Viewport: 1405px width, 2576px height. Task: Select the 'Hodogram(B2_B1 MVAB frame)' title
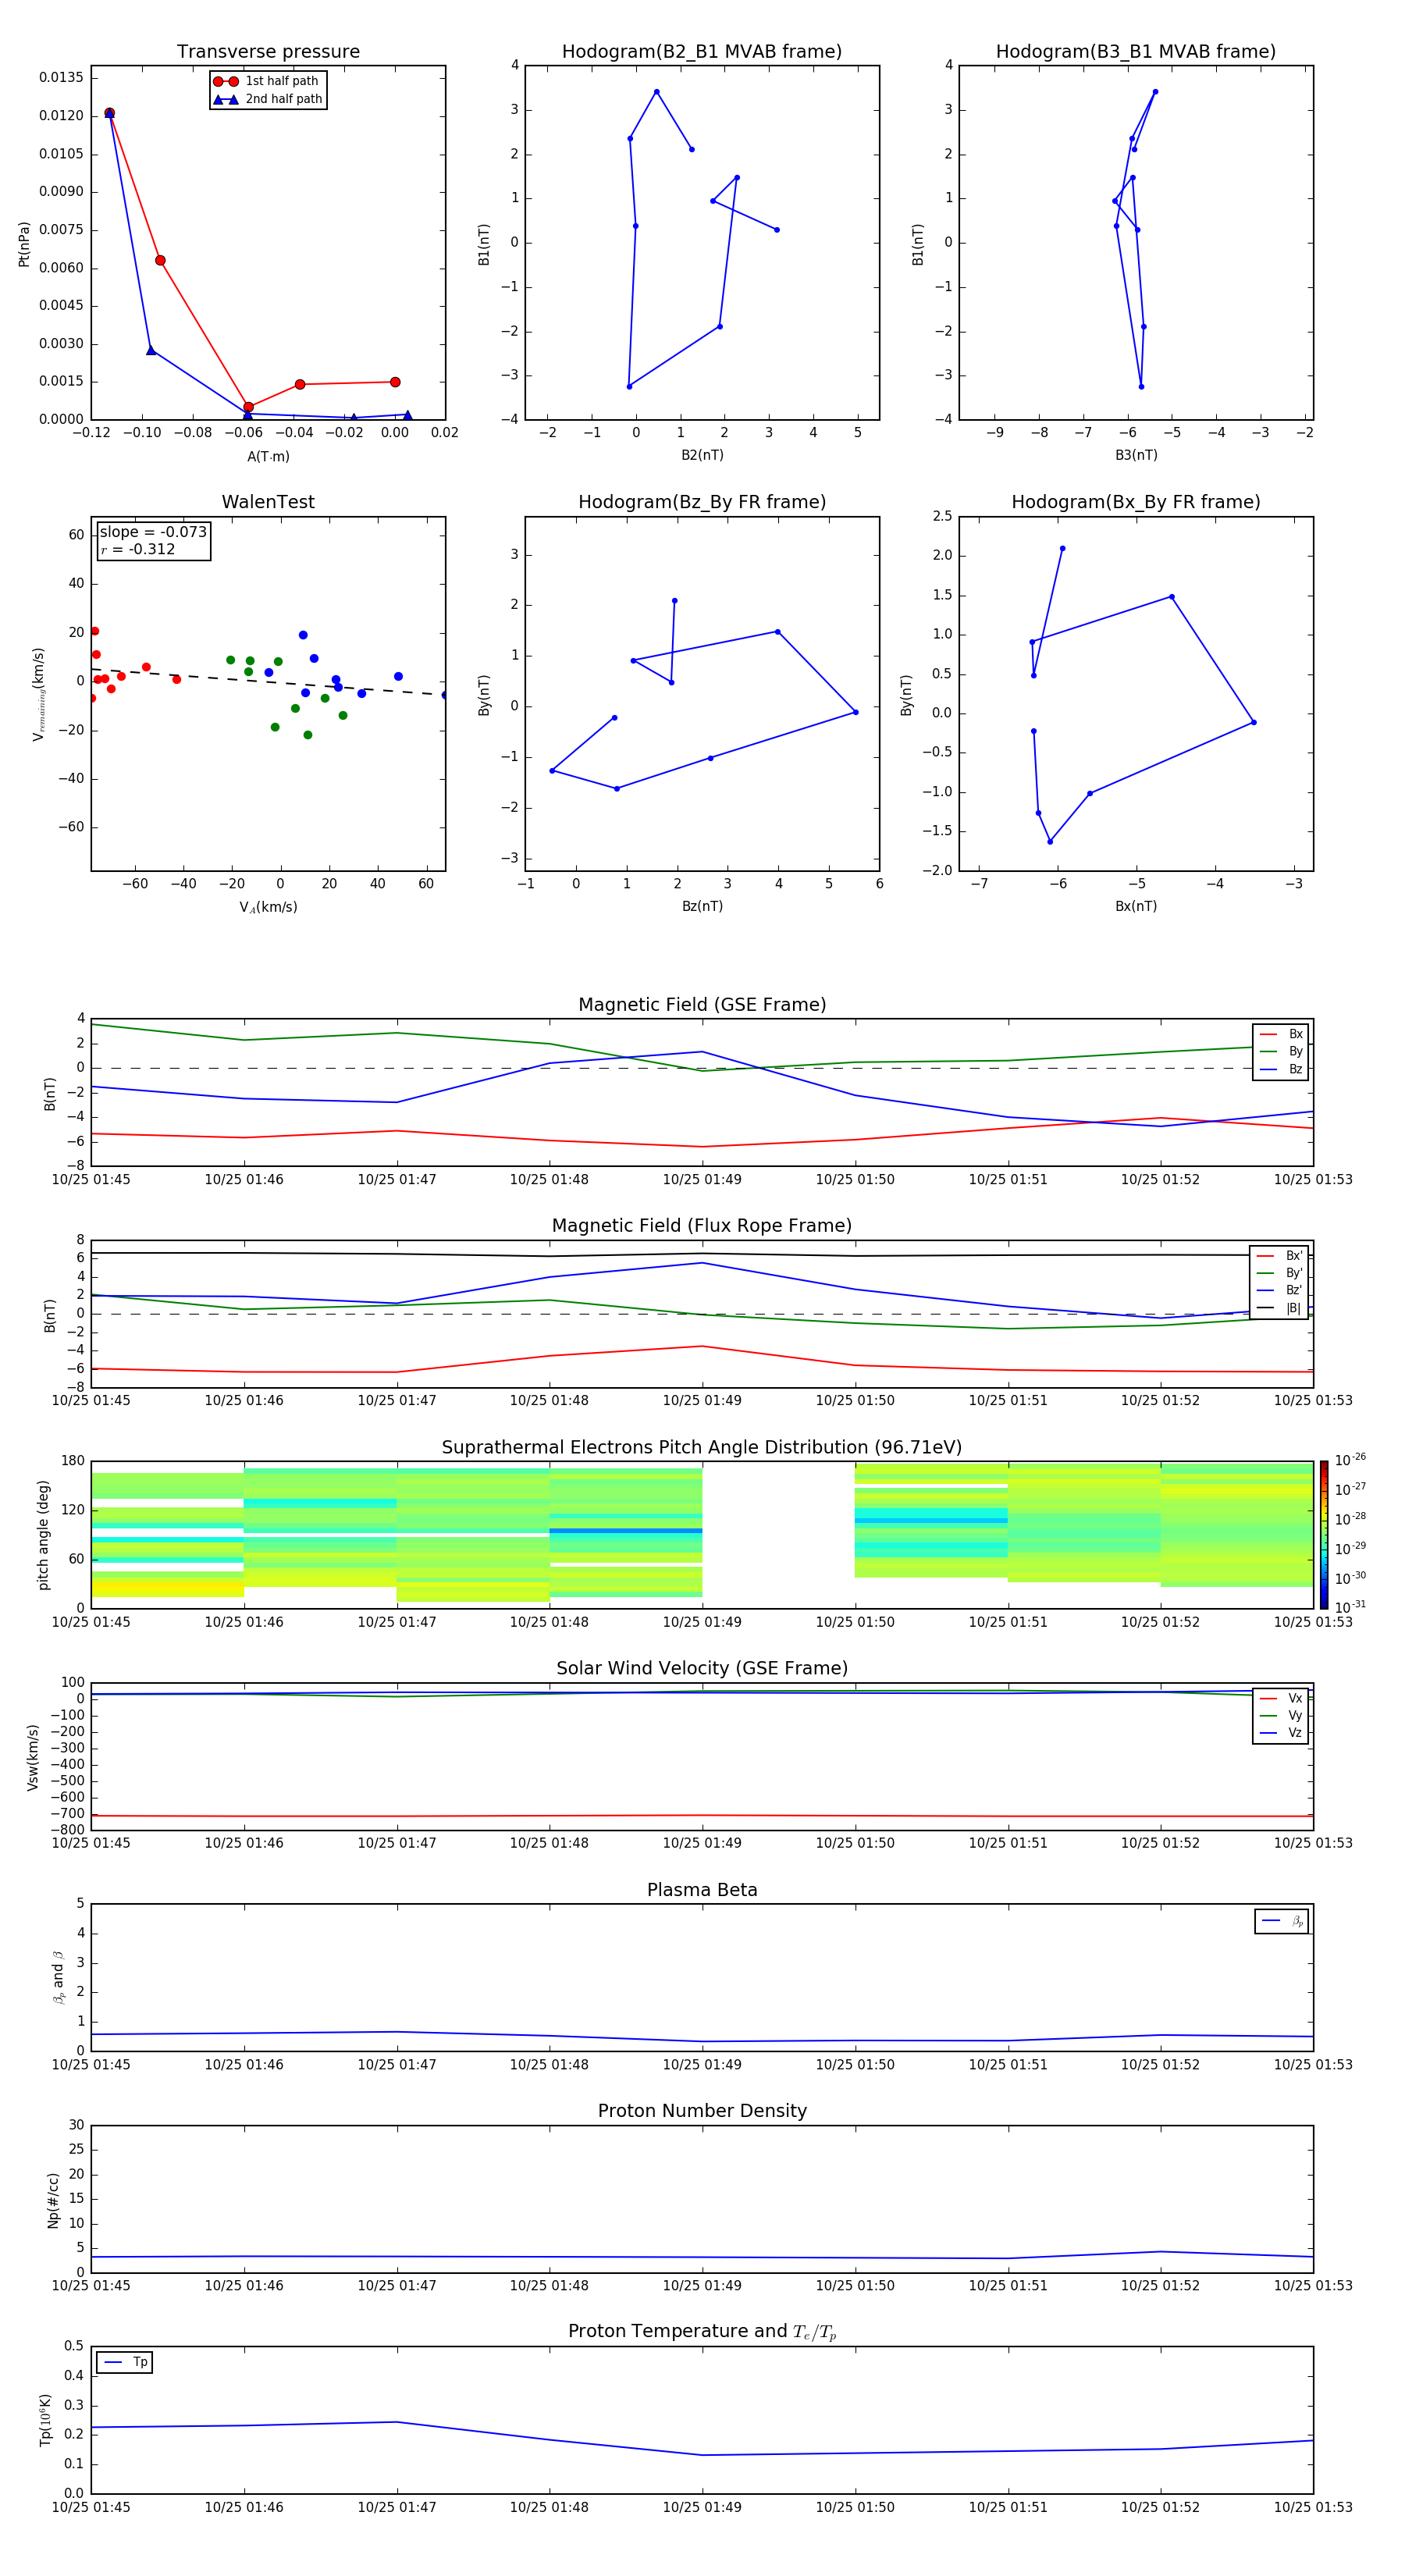pos(702,52)
